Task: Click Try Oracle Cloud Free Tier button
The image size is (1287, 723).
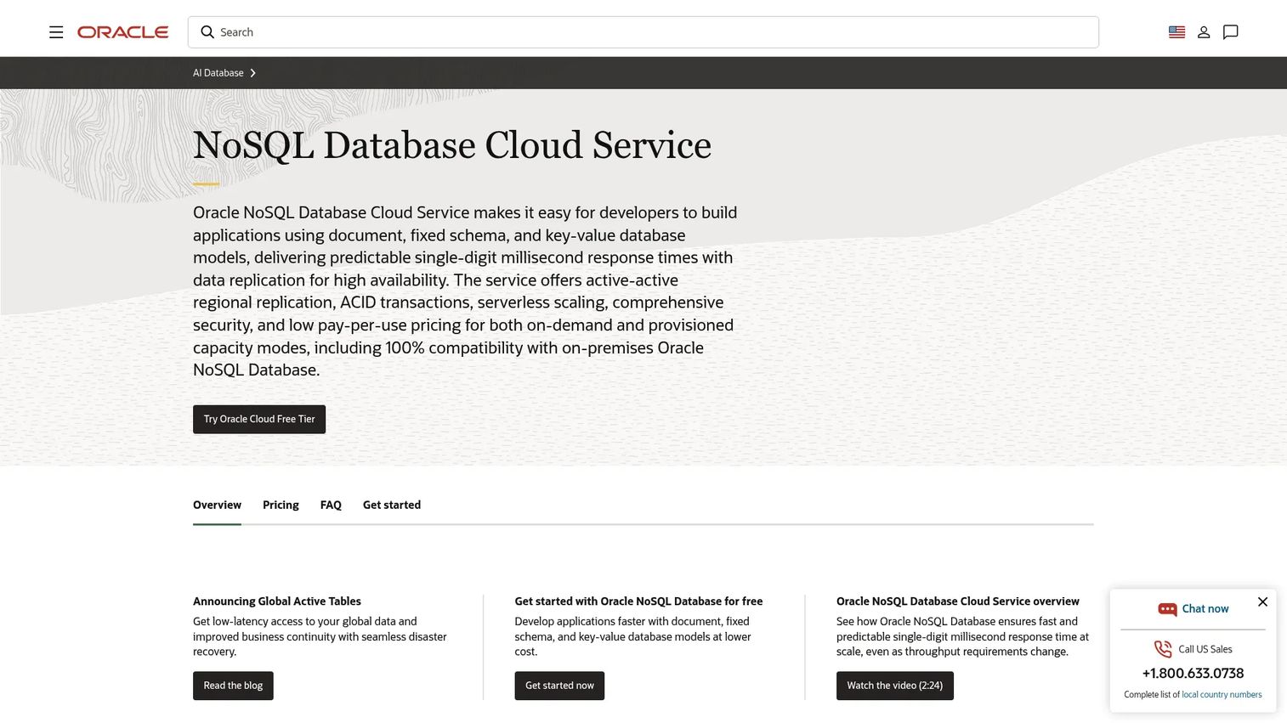Action: (x=259, y=419)
